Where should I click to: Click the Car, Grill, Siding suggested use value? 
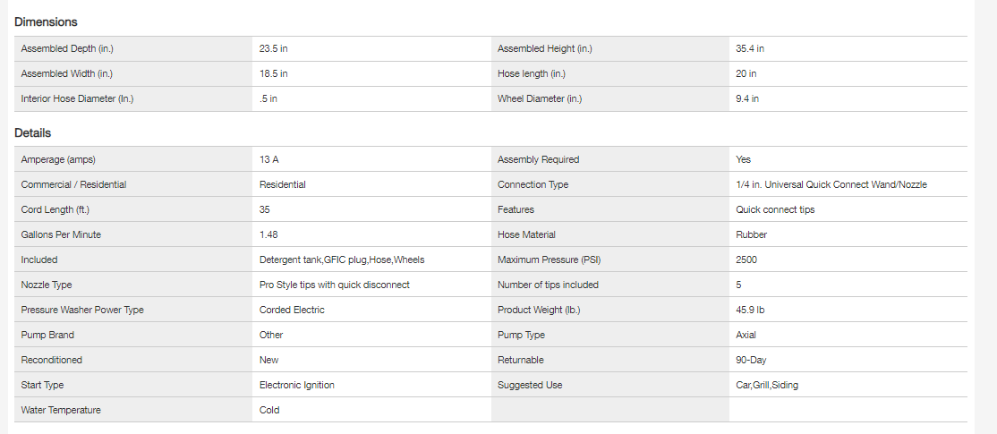tap(767, 385)
